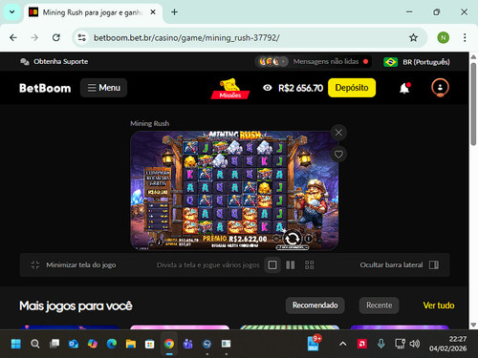Change language BR (Português)
478x358 pixels.
(x=417, y=62)
